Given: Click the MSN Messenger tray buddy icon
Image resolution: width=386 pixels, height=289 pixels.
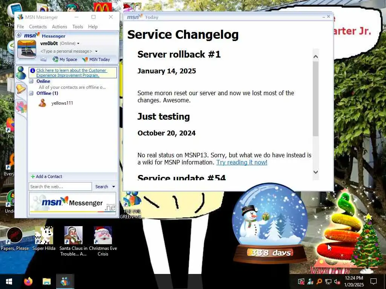Looking at the screenshot, I should (x=310, y=281).
